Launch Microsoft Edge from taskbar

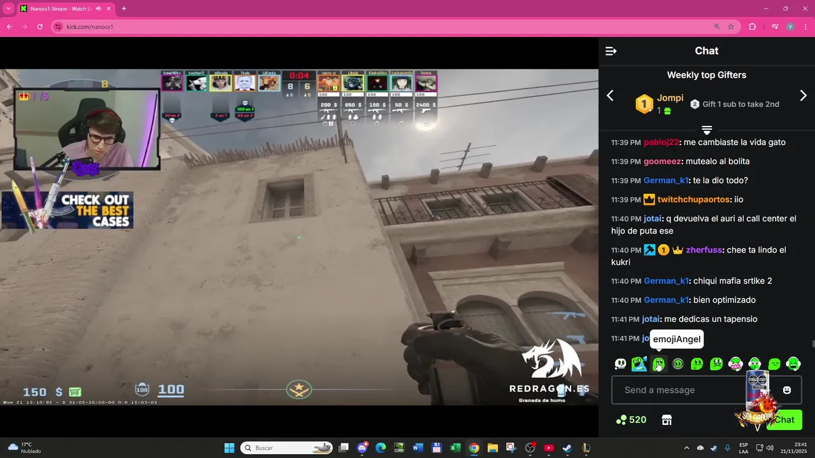[381, 448]
